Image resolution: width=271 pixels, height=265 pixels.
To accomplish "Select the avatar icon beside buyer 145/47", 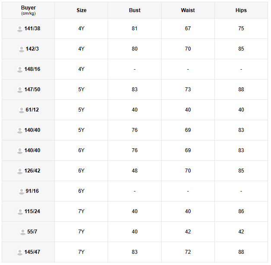I will pos(20,252).
